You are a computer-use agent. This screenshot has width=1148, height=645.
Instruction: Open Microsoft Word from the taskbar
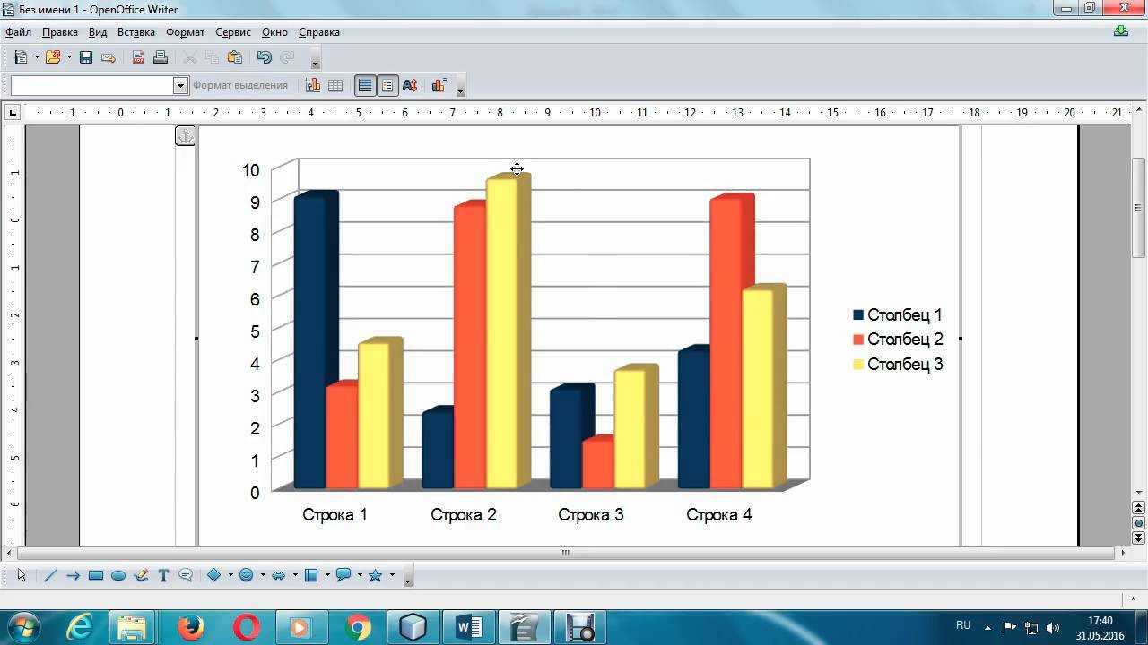pos(469,627)
